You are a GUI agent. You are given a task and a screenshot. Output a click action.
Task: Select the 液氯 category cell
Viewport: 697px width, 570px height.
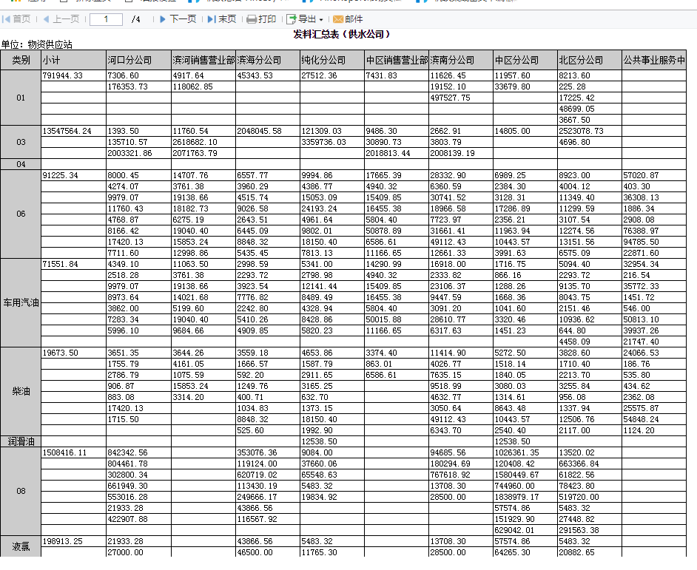pyautogui.click(x=21, y=547)
